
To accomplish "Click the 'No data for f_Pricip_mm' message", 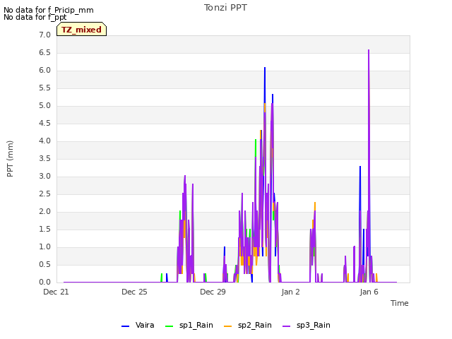I will (x=49, y=10).
